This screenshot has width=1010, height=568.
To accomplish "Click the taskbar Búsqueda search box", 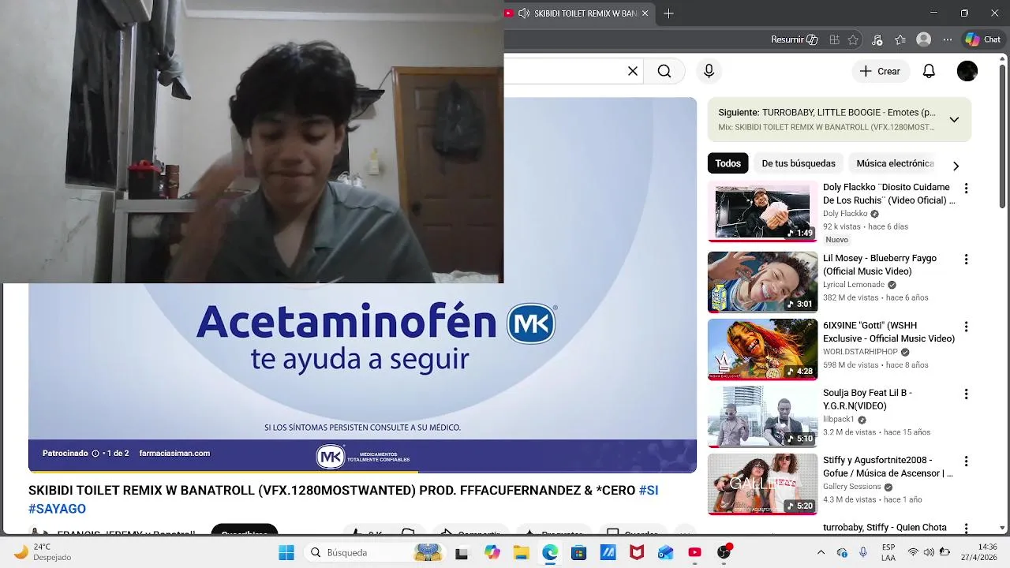I will pos(373,552).
